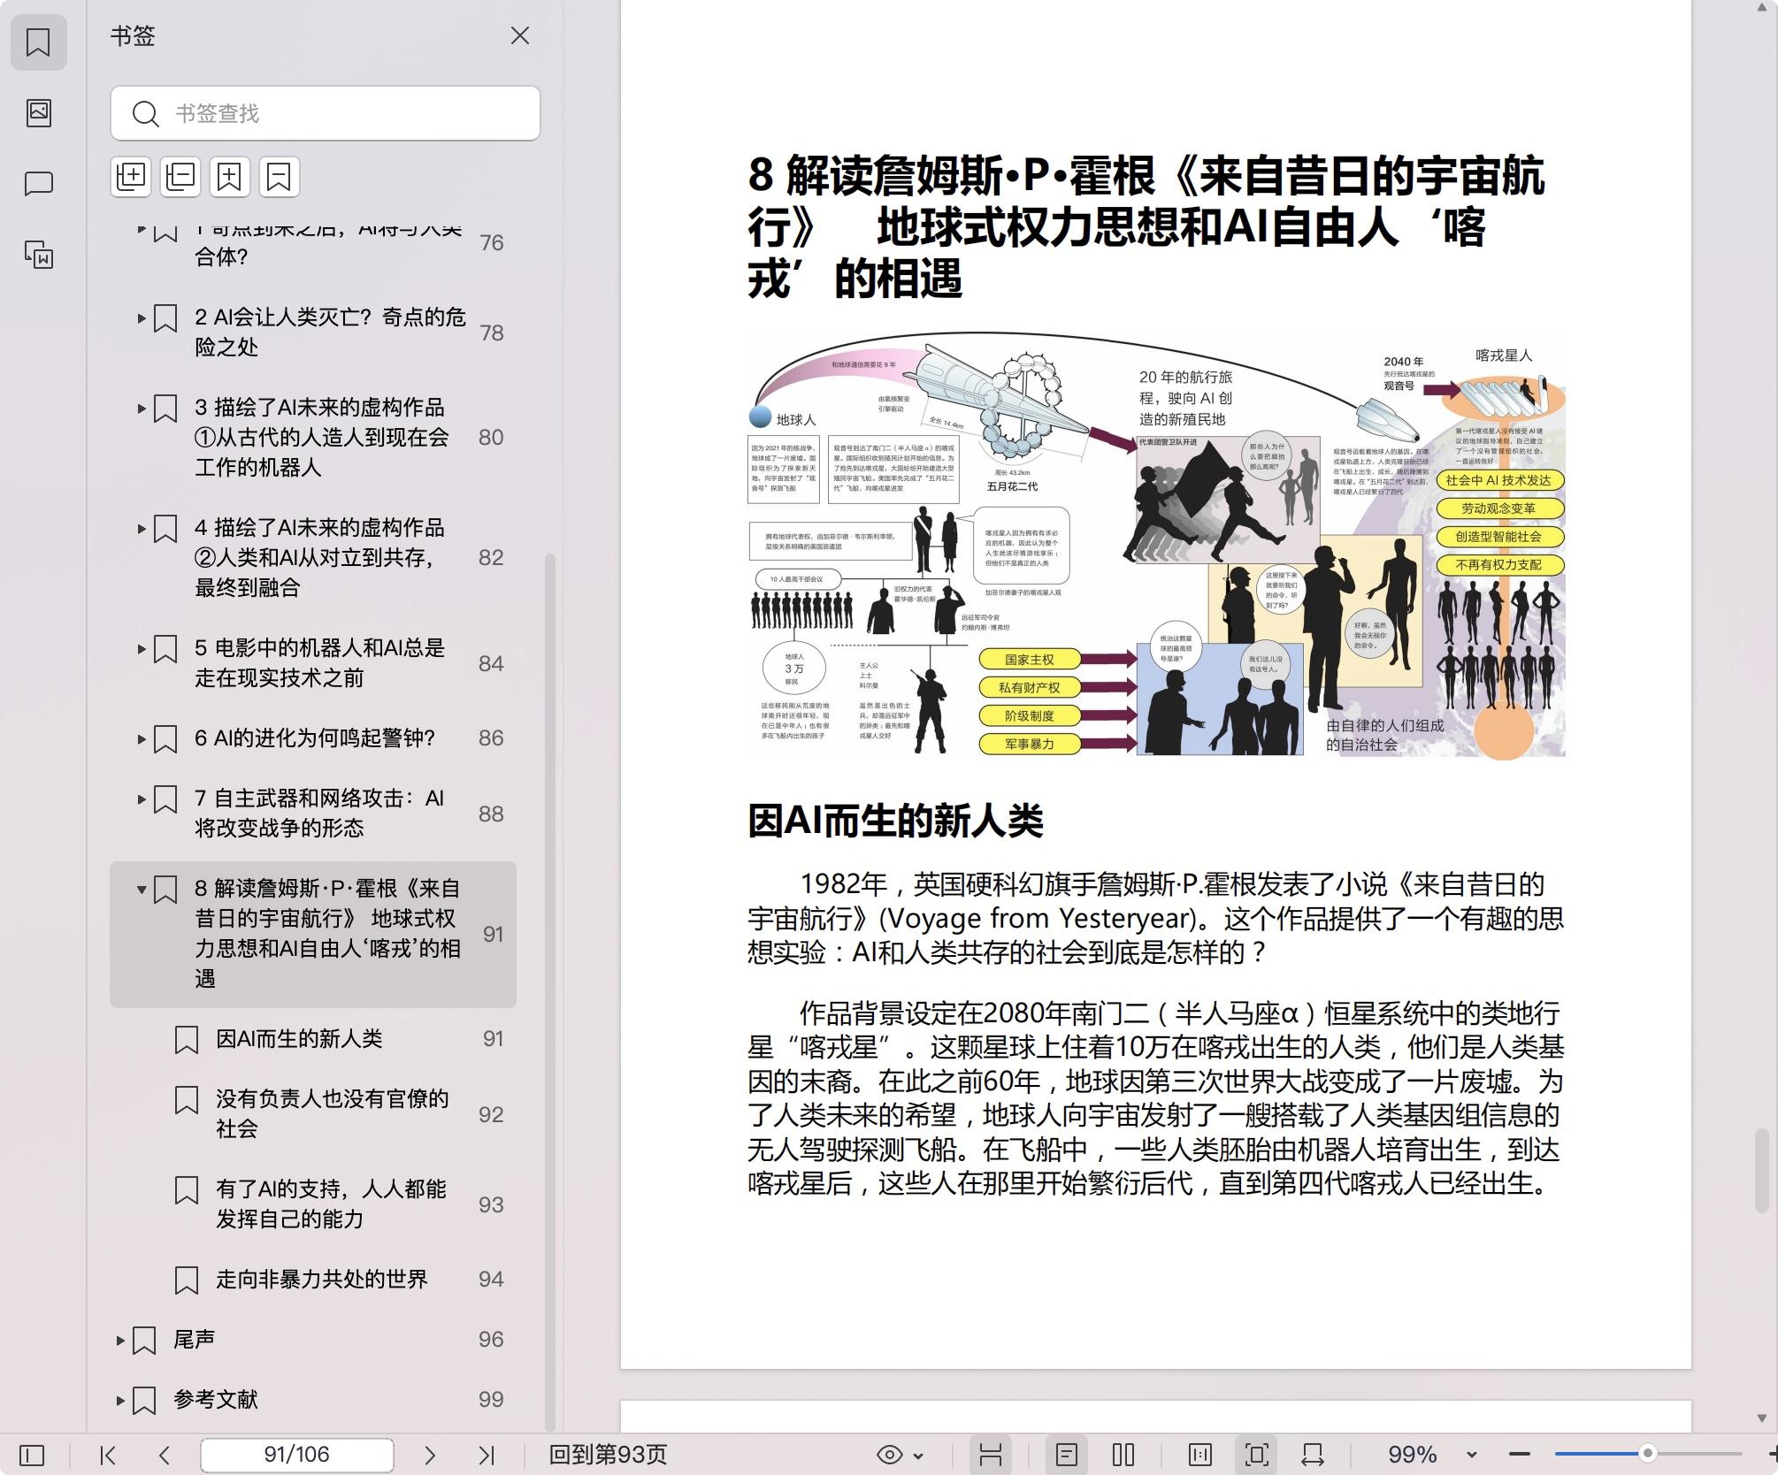Expand the '7 自主武器和网络攻击' bookmark

[x=142, y=799]
